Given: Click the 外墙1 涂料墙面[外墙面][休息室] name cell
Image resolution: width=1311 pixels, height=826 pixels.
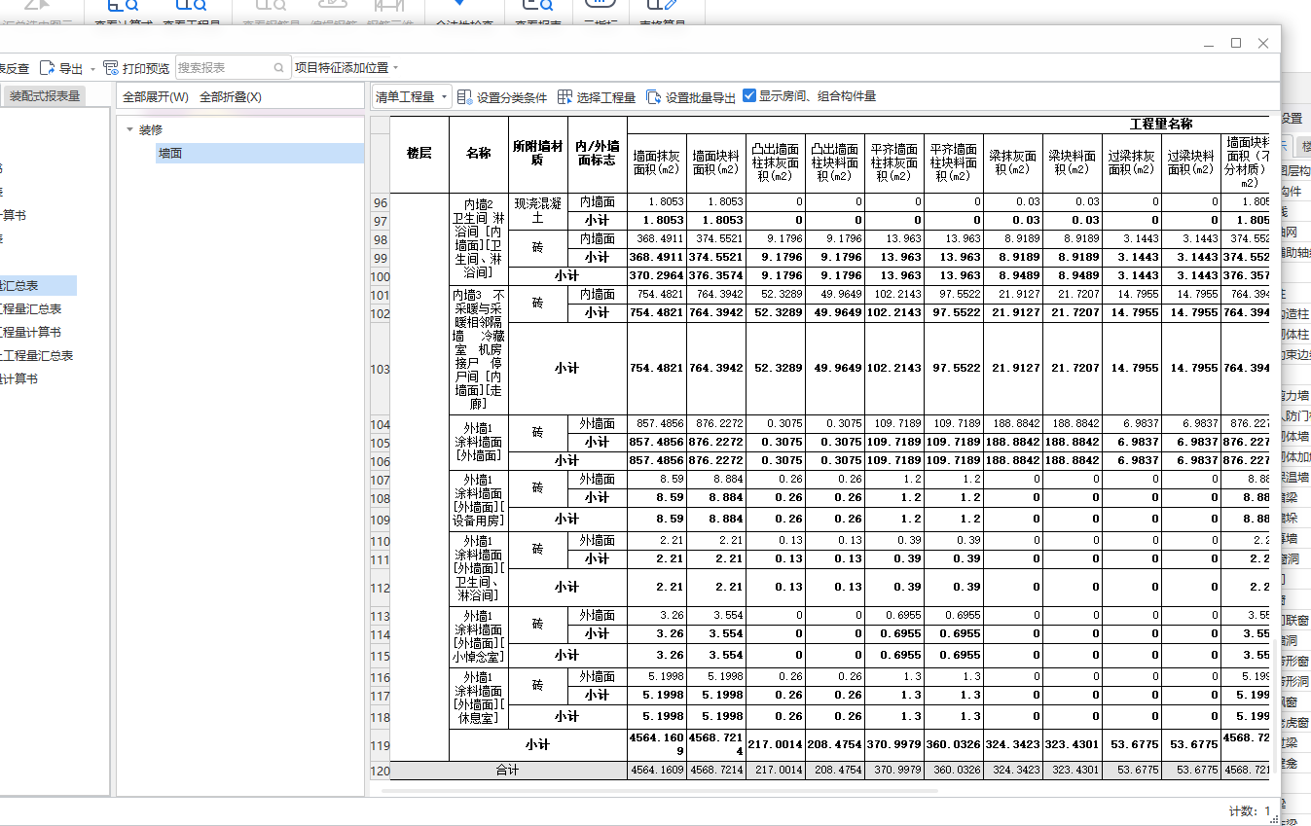Looking at the screenshot, I should click(479, 698).
